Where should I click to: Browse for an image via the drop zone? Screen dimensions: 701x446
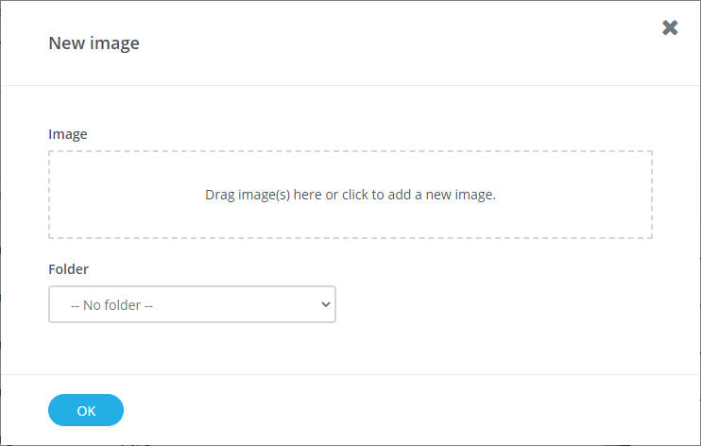coord(350,195)
